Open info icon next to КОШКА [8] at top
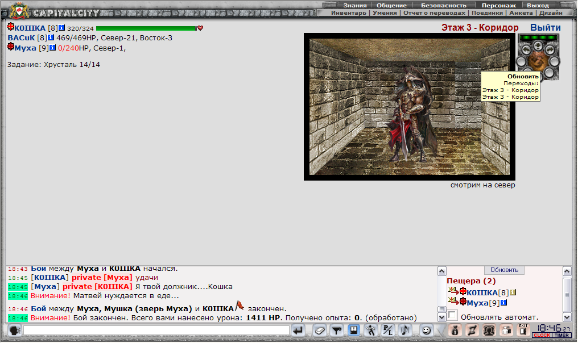Screen dimensions: 578x343 (x=61, y=28)
